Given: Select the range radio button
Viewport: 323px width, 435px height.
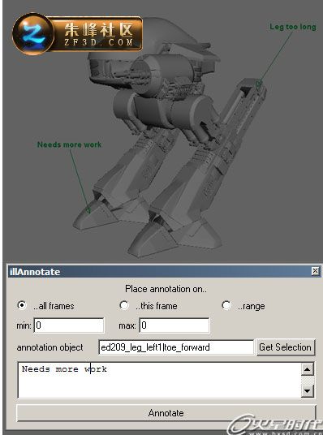Looking at the screenshot, I should pyautogui.click(x=226, y=305).
